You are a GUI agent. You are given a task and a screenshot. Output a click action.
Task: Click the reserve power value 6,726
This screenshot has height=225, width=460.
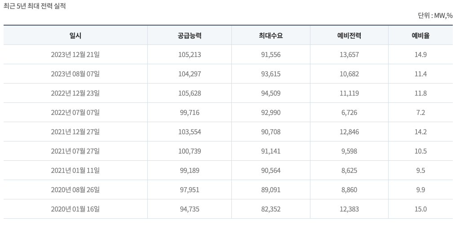349,113
